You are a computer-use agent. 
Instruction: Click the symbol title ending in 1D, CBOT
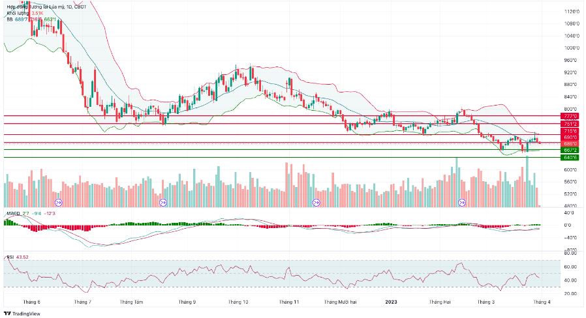tap(46, 7)
